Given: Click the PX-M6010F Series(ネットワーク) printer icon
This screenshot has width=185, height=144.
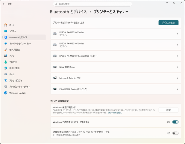Looking at the screenshot, I should (x=55, y=89).
